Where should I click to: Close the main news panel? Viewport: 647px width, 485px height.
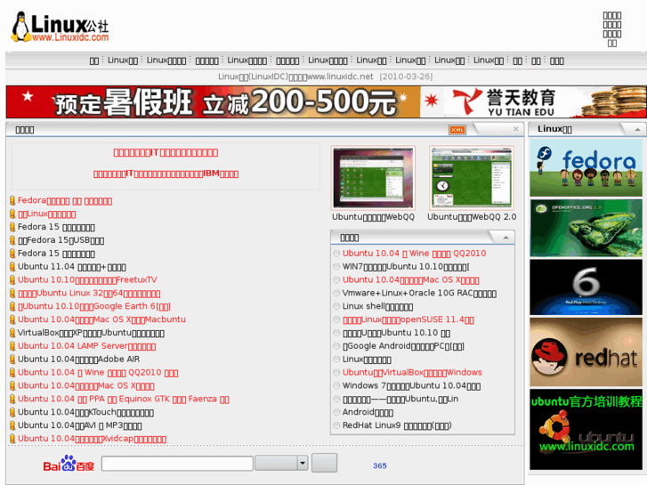point(516,129)
